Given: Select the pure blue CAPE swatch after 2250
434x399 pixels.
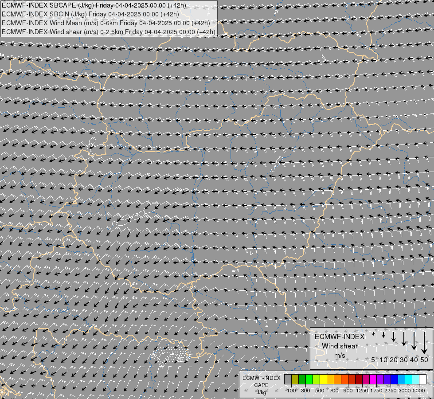Looking at the screenshot, I should click(x=395, y=379).
